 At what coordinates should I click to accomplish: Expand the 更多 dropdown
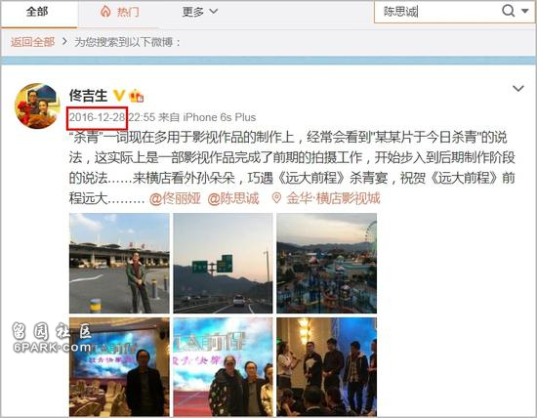199,12
